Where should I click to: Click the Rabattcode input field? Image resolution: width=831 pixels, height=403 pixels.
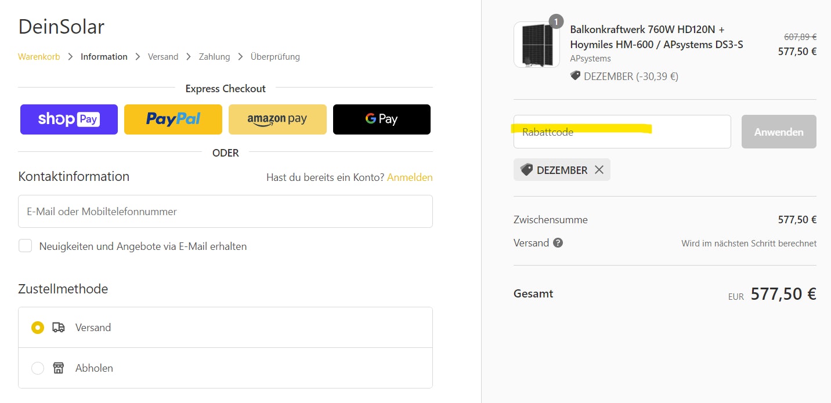click(622, 132)
